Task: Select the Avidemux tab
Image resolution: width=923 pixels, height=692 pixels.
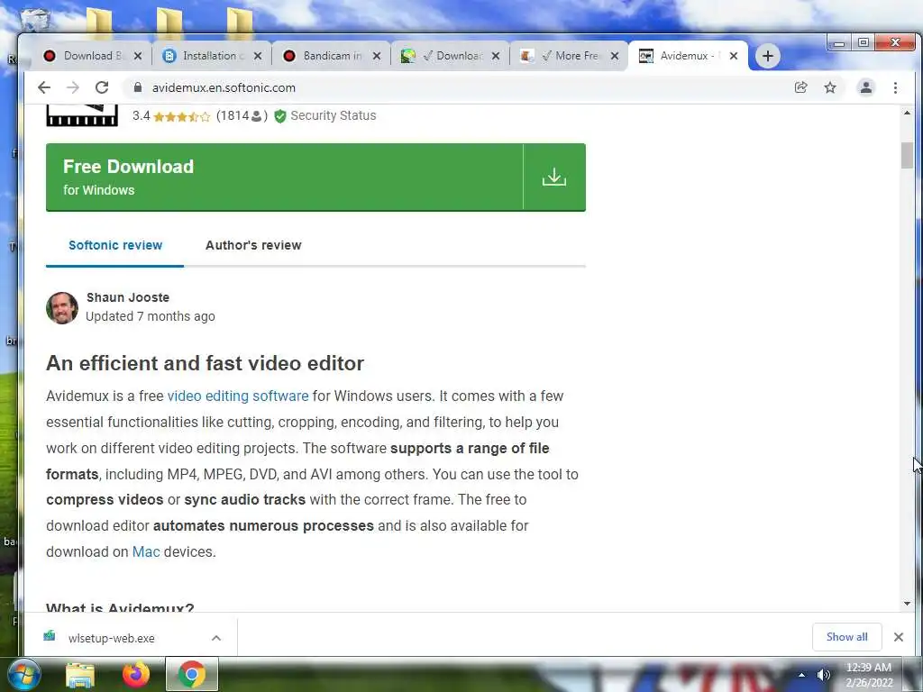Action: [688, 56]
